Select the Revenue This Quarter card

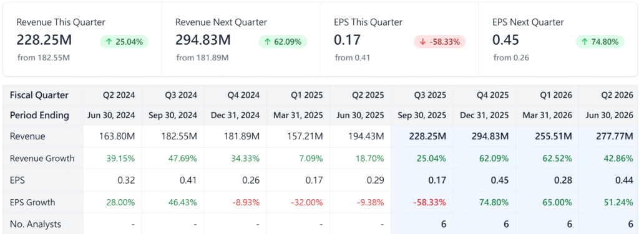pos(82,39)
